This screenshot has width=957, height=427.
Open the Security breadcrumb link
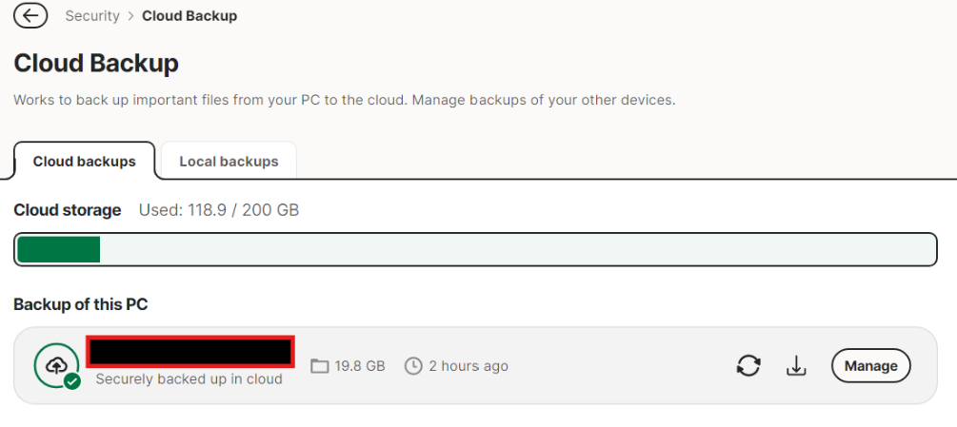[92, 16]
